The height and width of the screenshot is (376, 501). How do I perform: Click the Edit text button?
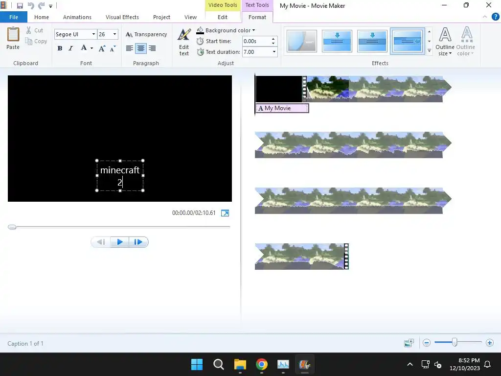pyautogui.click(x=184, y=42)
